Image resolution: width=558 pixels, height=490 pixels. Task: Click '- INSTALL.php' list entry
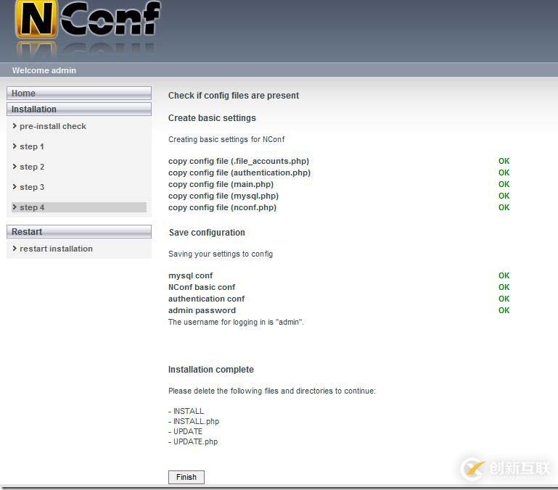click(194, 421)
